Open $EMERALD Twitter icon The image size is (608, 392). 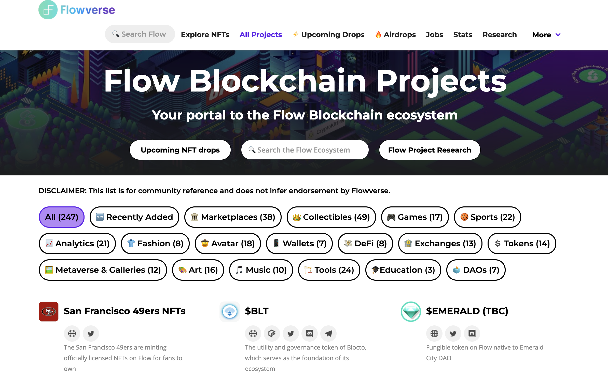click(x=453, y=334)
